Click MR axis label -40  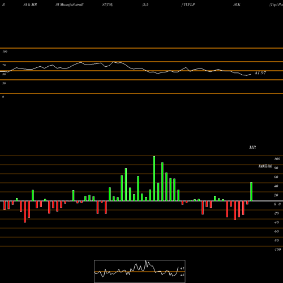[x=276, y=222]
